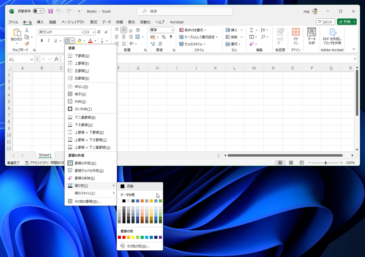Screen dimensions: 365x257
Task: Select All Borders (A) menu item
Action: pyautogui.click(x=91, y=94)
